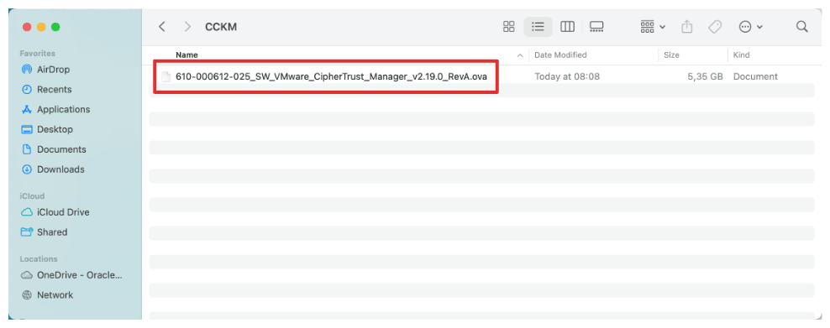Minimize the Finder window
The width and height of the screenshot is (830, 328).
tap(41, 27)
